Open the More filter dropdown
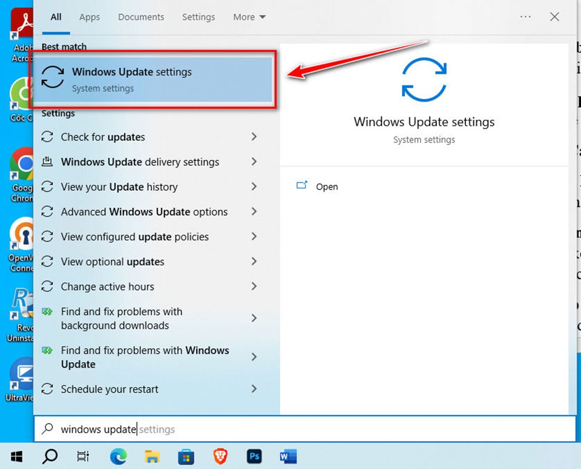Image resolution: width=581 pixels, height=469 pixels. coord(249,17)
